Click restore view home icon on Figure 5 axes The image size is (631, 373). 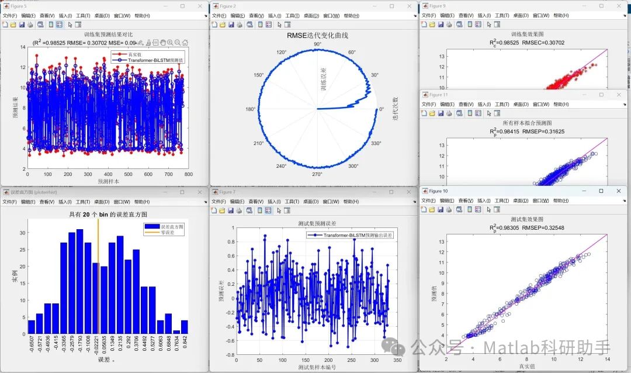point(185,42)
